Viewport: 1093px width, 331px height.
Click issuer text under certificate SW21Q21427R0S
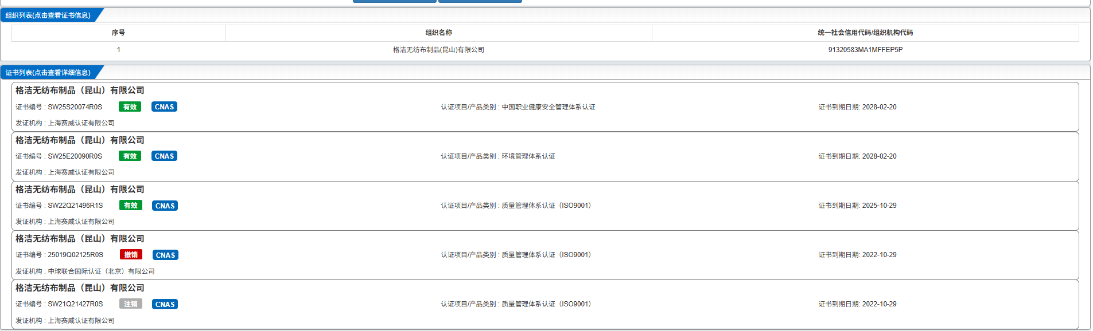(65, 321)
